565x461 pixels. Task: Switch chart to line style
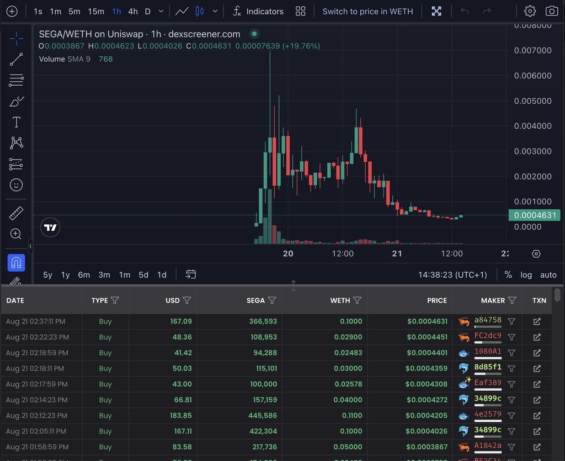coord(182,12)
